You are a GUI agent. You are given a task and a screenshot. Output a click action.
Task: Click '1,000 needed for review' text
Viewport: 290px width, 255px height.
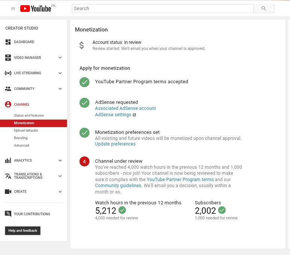click(216, 218)
